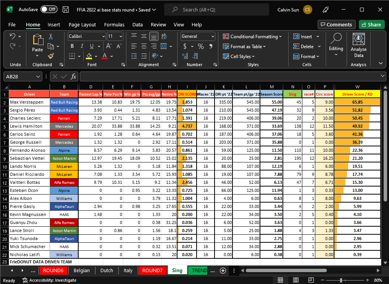Click the Font Color A icon

pyautogui.click(x=105, y=56)
